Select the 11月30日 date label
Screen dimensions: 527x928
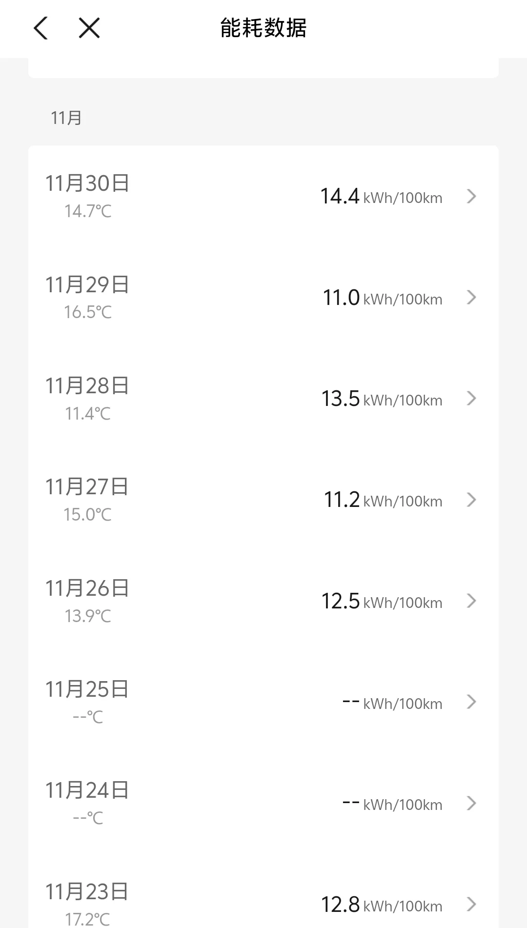(87, 184)
